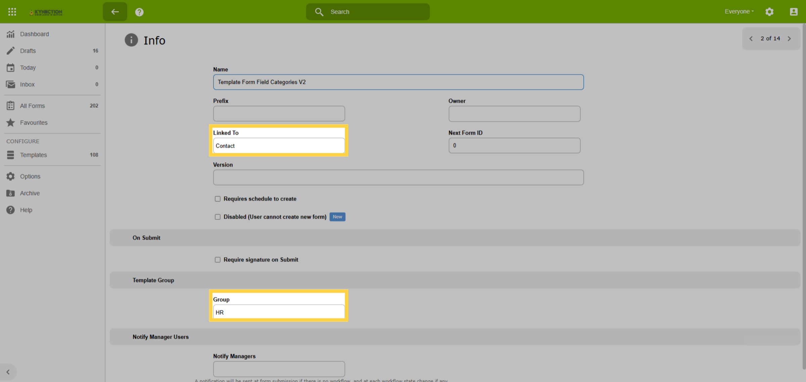Screen dimensions: 806x382
Task: Go to next record chevron
Action: tap(790, 39)
